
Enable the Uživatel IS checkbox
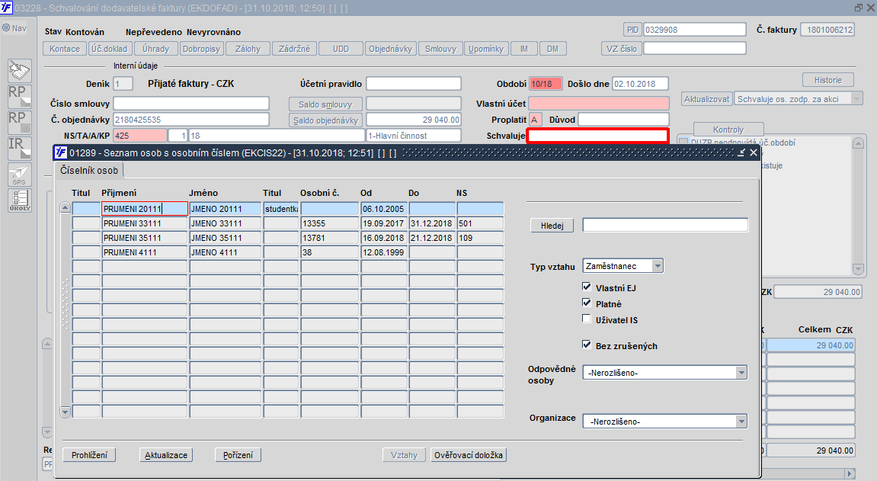click(586, 319)
